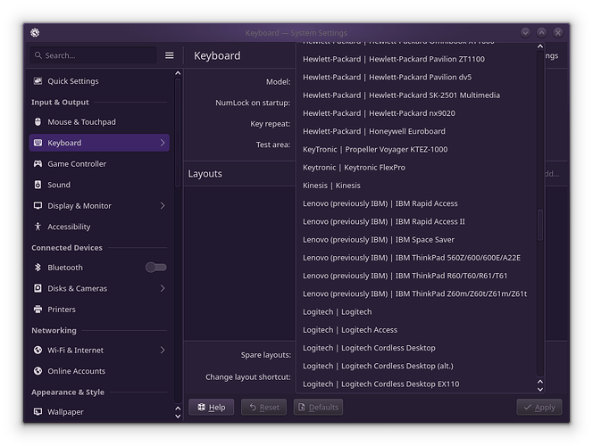Expand the Wi-Fi & Internet chevron
The image size is (593, 446).
[x=163, y=350]
